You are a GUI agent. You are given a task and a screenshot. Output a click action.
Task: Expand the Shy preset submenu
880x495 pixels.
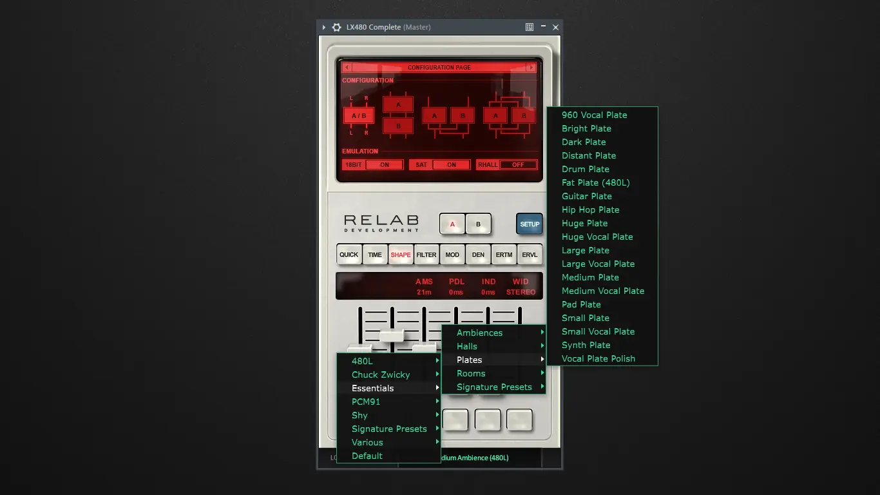[x=389, y=415]
